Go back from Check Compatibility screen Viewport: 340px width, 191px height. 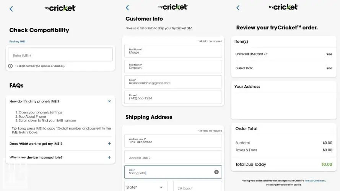coord(11,9)
